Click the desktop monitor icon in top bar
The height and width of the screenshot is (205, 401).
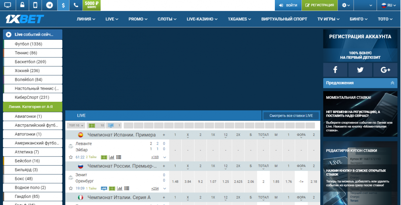coord(8,5)
